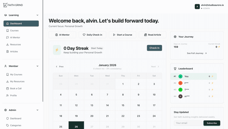Click the Categories tag icon
The image size is (228, 129).
pos(7,125)
